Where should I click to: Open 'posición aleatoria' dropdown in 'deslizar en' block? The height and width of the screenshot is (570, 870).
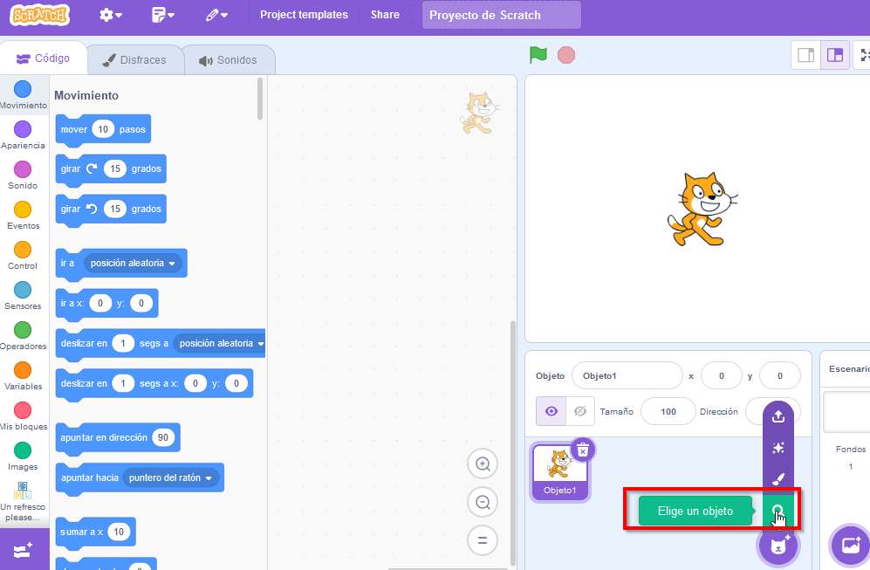click(x=222, y=344)
